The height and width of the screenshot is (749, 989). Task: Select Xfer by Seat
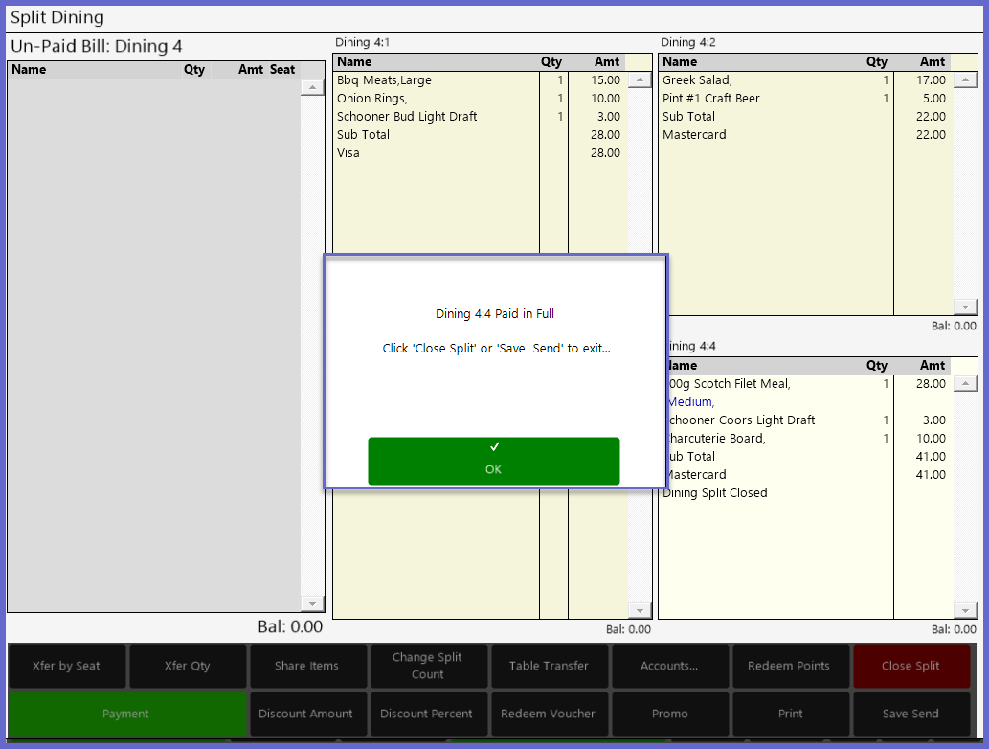(66, 666)
